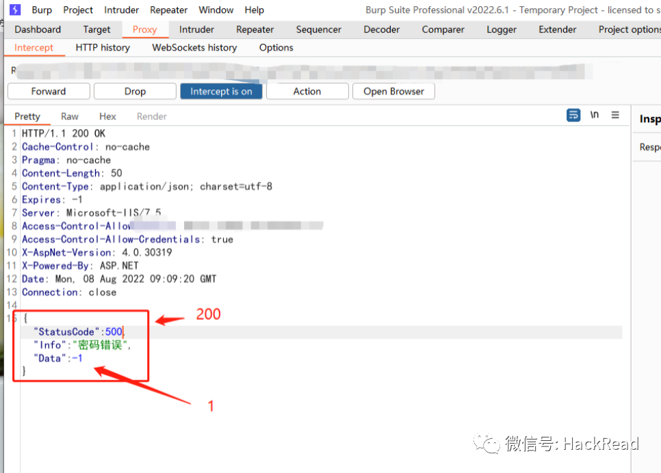Toggle the Intercept is on button
661x473 pixels.
221,92
